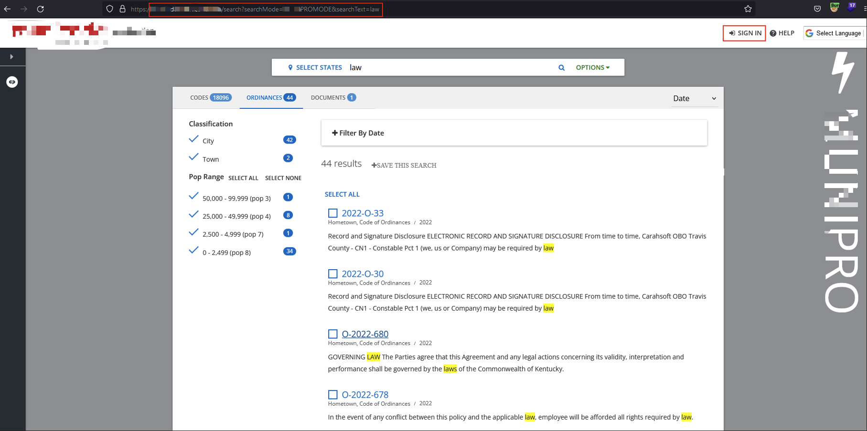Open the Documents tab

tap(333, 98)
